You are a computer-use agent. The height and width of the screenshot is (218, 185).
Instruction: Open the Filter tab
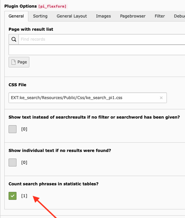(x=160, y=16)
